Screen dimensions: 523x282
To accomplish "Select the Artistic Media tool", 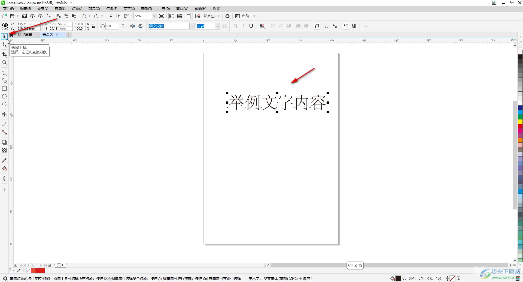I will (x=4, y=81).
